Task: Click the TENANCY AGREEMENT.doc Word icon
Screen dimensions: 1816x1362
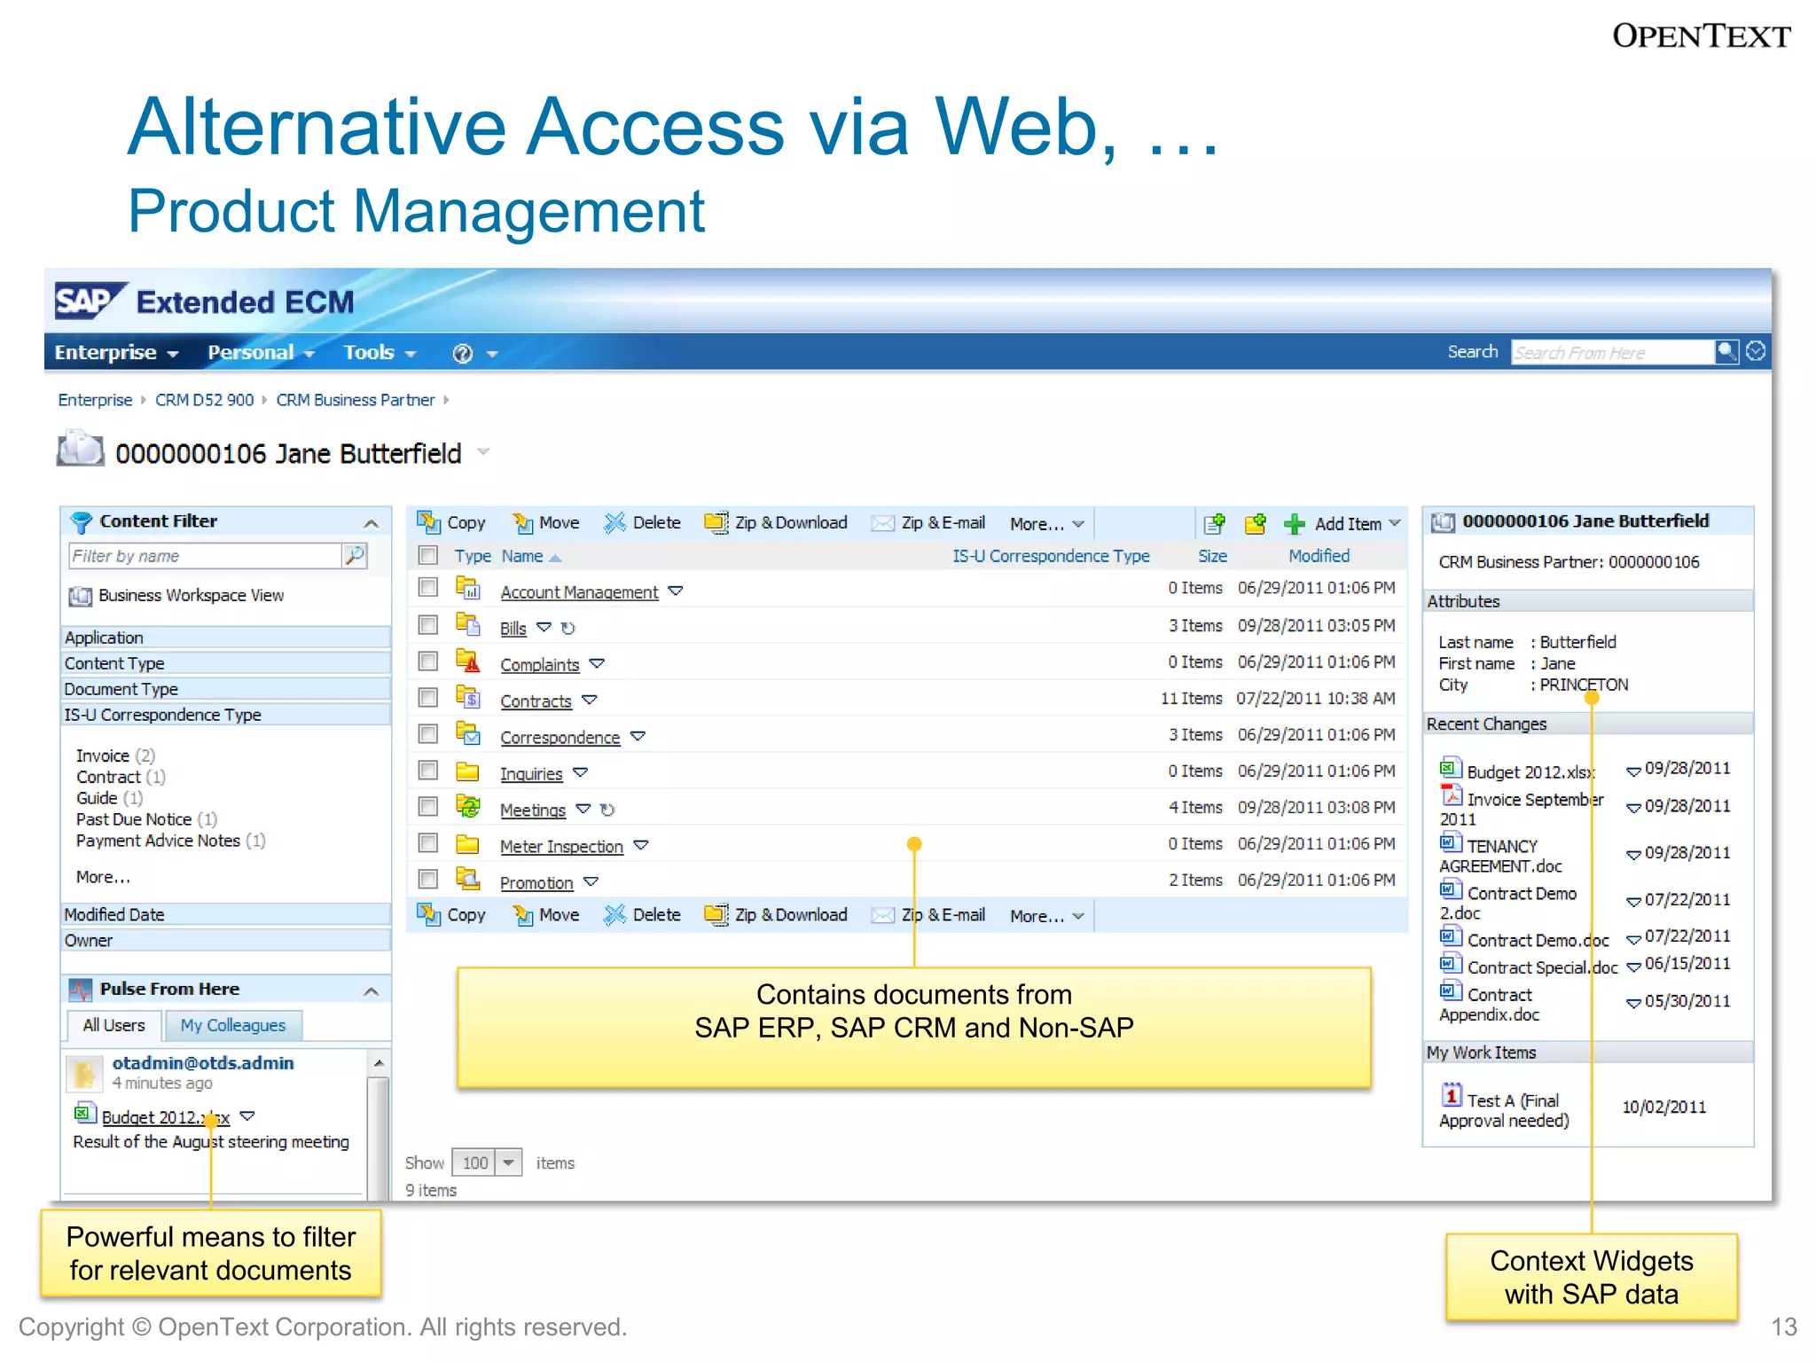Action: click(x=1451, y=842)
